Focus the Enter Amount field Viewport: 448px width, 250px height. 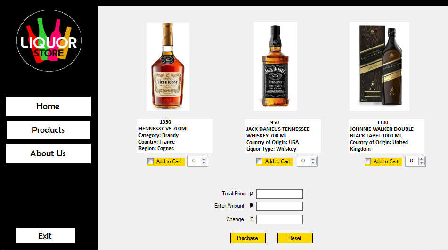(279, 206)
